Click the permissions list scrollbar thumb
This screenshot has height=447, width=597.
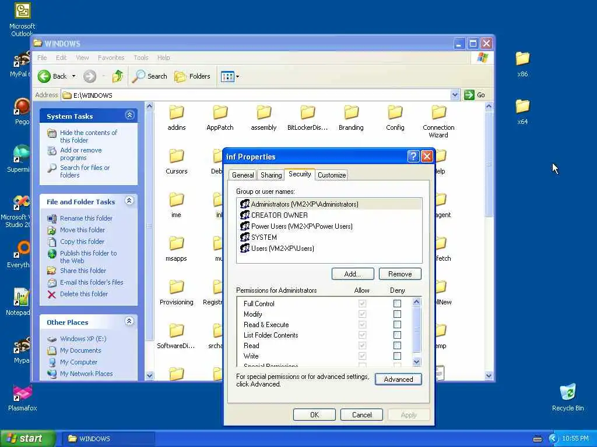tap(416, 329)
